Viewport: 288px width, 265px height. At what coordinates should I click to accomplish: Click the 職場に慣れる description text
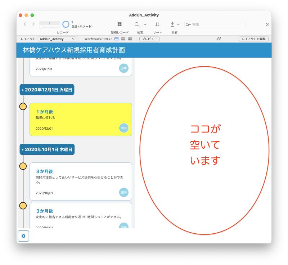(45, 118)
